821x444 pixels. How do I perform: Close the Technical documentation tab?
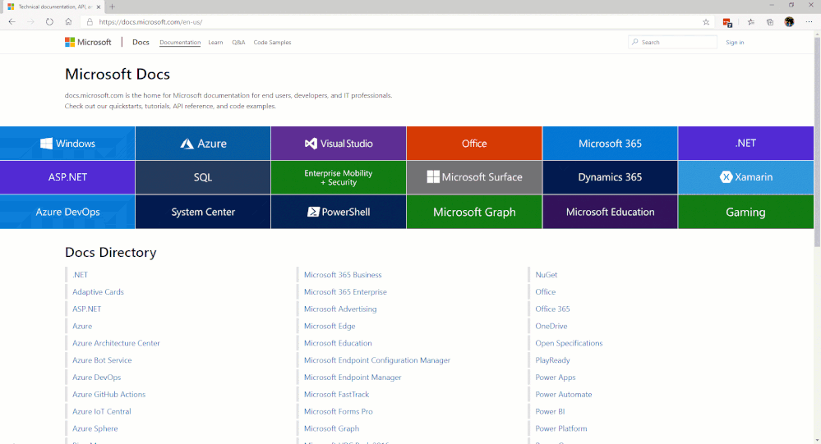click(99, 7)
